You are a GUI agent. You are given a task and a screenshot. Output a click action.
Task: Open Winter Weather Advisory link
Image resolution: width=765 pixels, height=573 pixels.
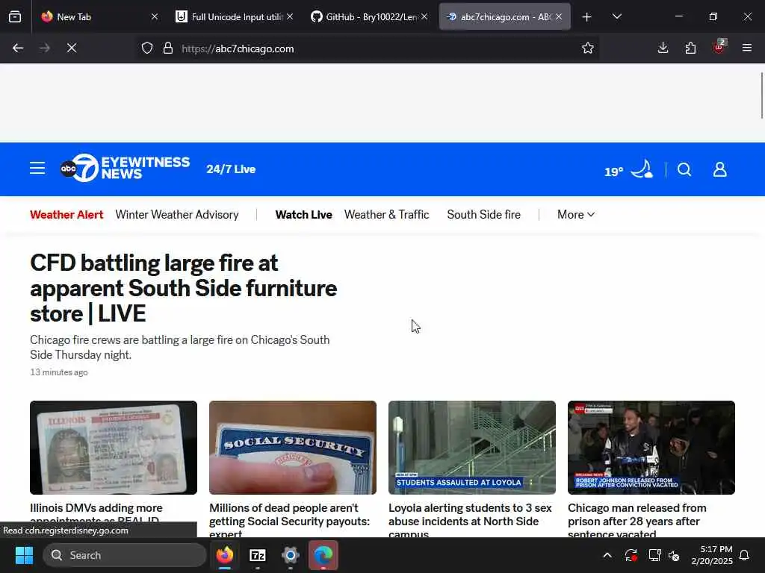[x=177, y=215]
